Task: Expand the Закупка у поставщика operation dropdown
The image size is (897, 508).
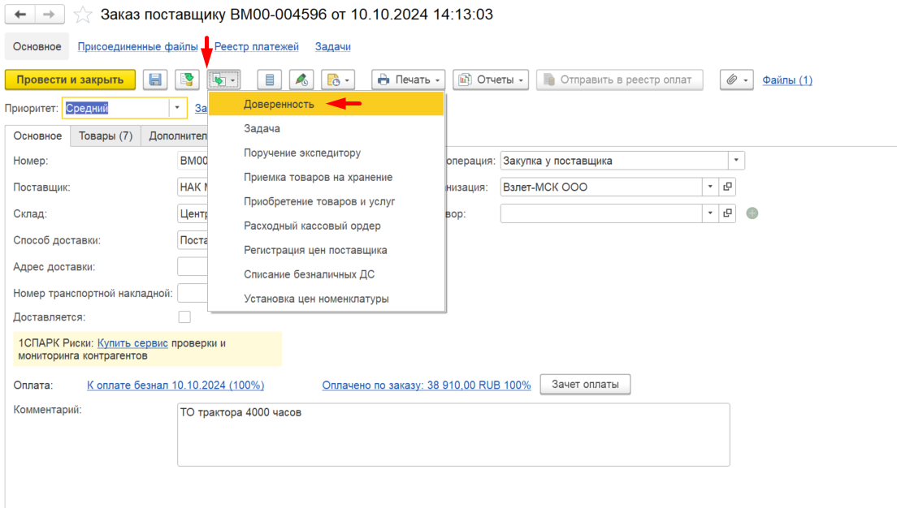Action: coord(736,161)
